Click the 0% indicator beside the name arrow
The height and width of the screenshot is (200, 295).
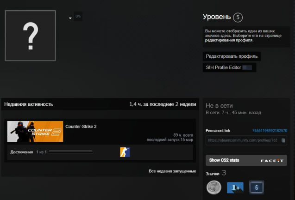(78, 17)
